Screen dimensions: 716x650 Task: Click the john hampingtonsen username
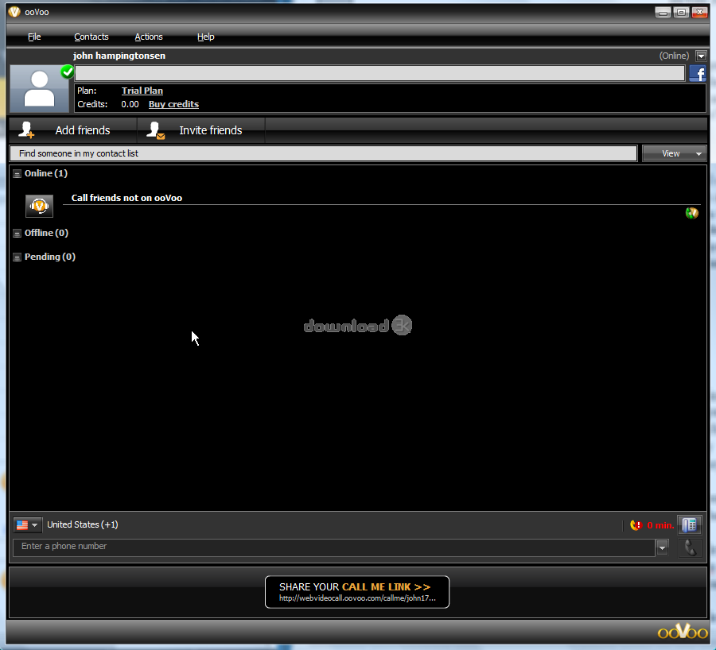click(119, 56)
